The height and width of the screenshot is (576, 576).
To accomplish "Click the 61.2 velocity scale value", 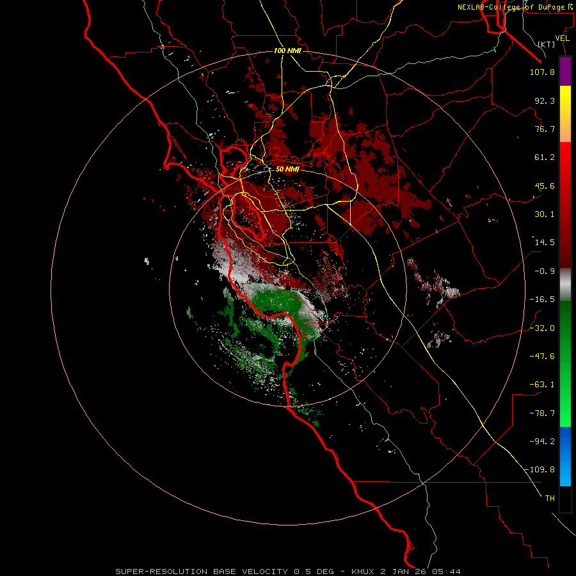I will 545,157.
